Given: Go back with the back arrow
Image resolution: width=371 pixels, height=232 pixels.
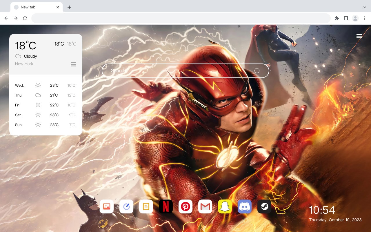Looking at the screenshot, I should pyautogui.click(x=6, y=18).
